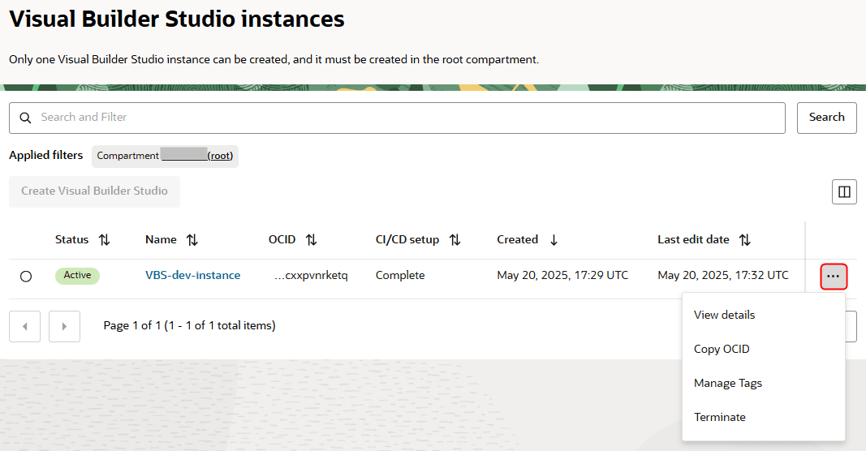Sort by Last edit date arrows
The height and width of the screenshot is (451, 866).
744,240
